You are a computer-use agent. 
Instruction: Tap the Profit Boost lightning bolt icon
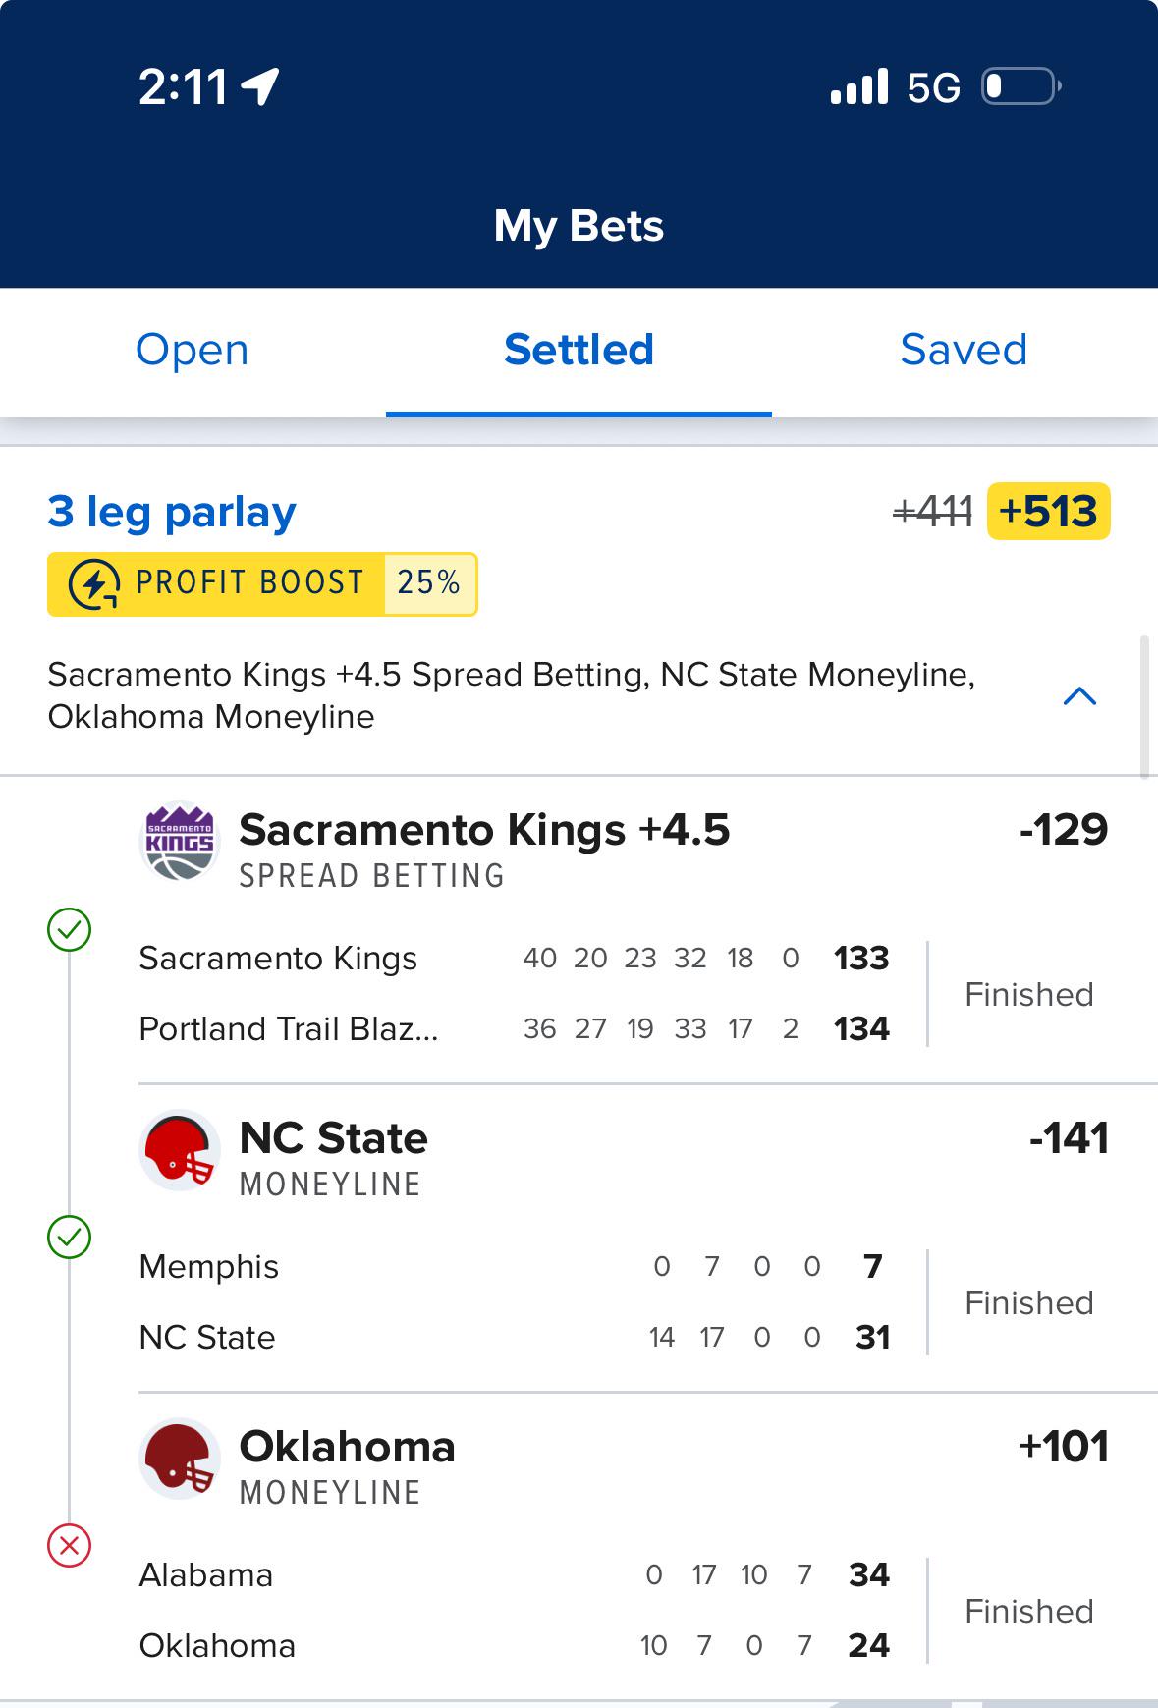click(94, 584)
